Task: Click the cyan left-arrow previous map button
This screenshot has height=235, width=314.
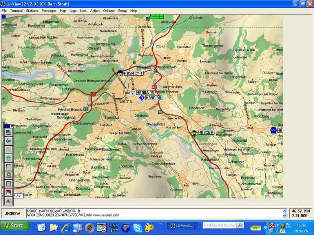Action: (x=8, y=141)
